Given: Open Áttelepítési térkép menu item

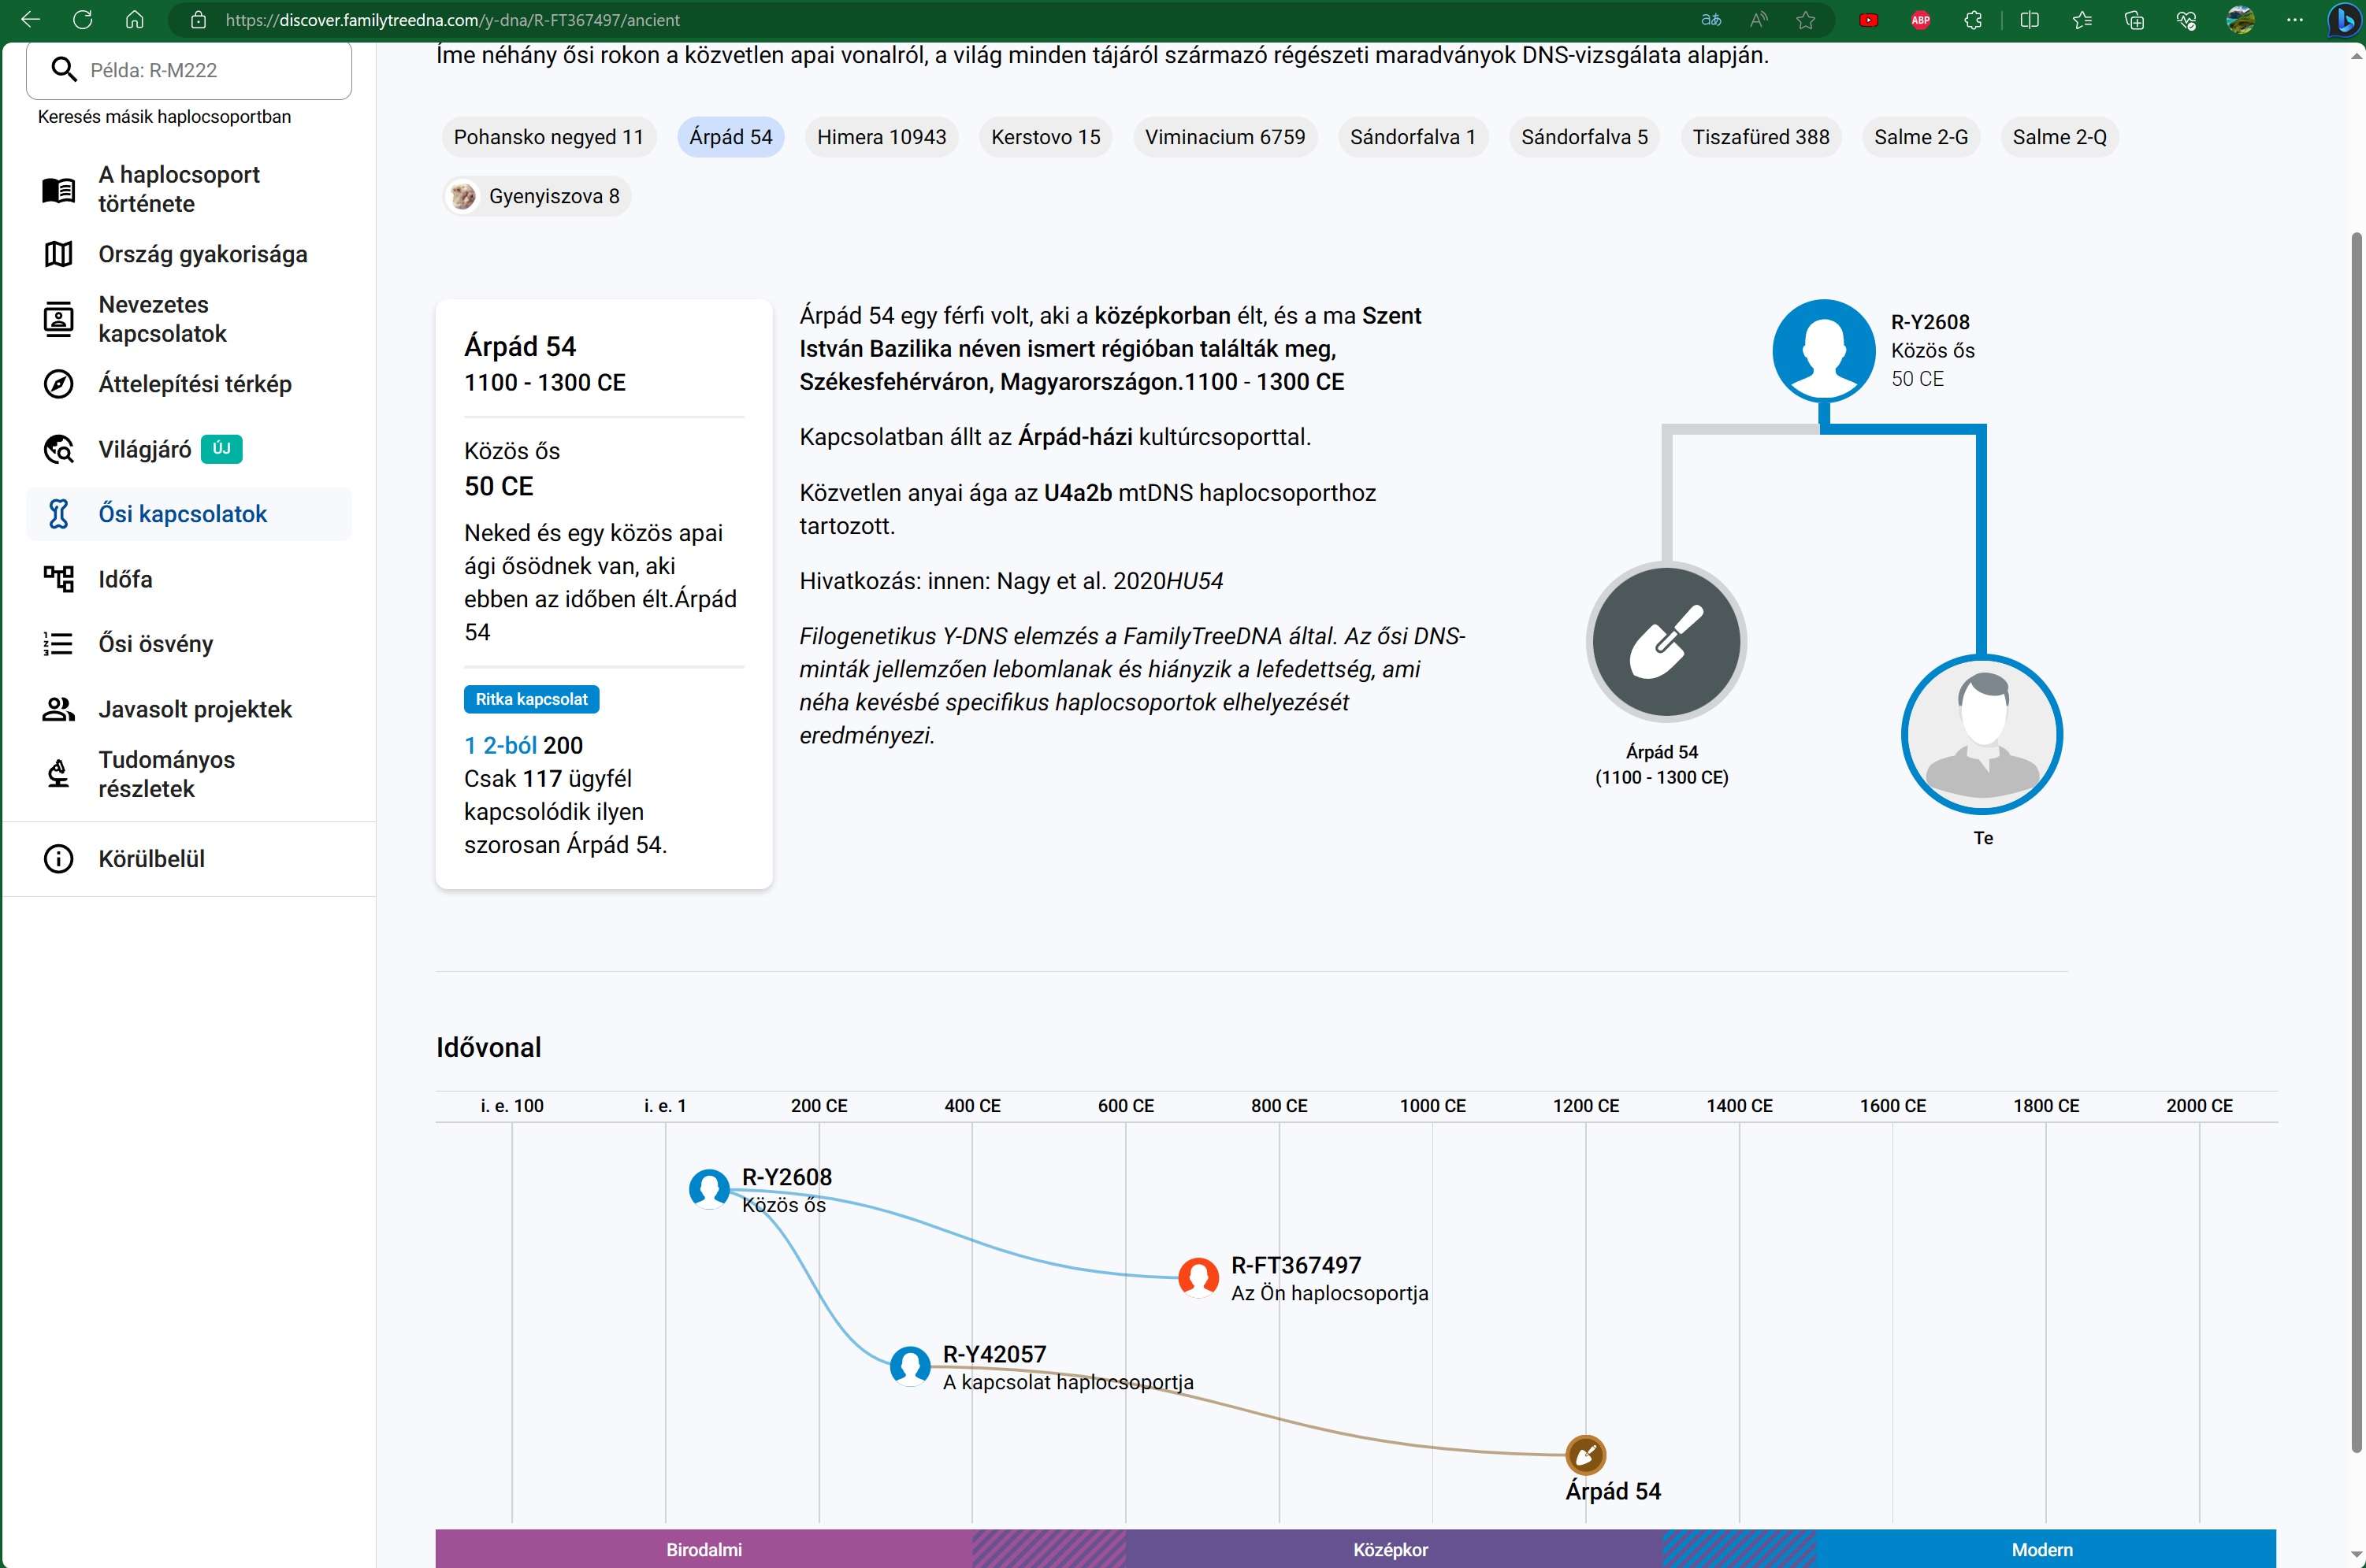Looking at the screenshot, I should coord(188,384).
